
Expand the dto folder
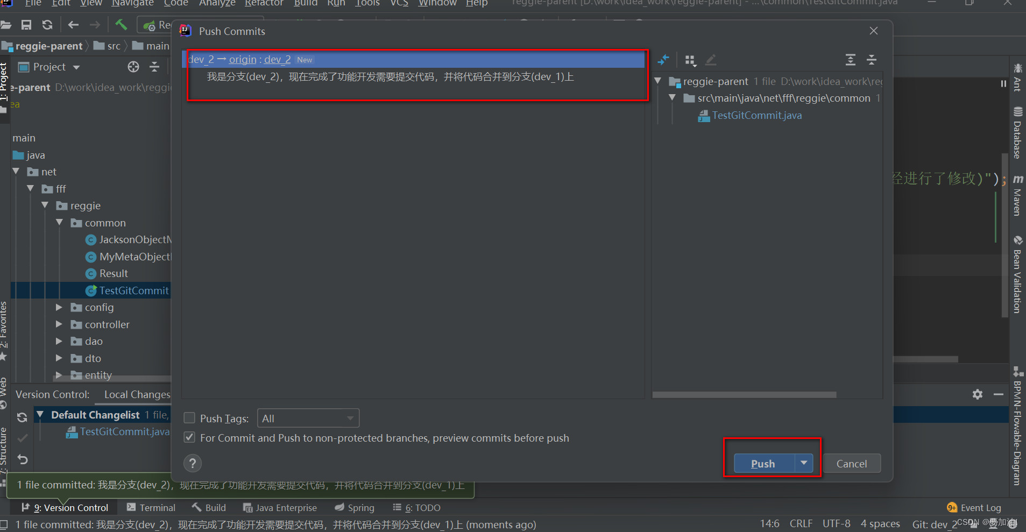click(59, 358)
